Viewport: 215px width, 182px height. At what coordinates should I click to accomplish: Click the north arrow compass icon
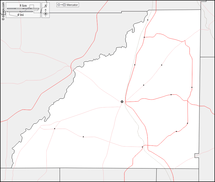[x=45, y=10]
